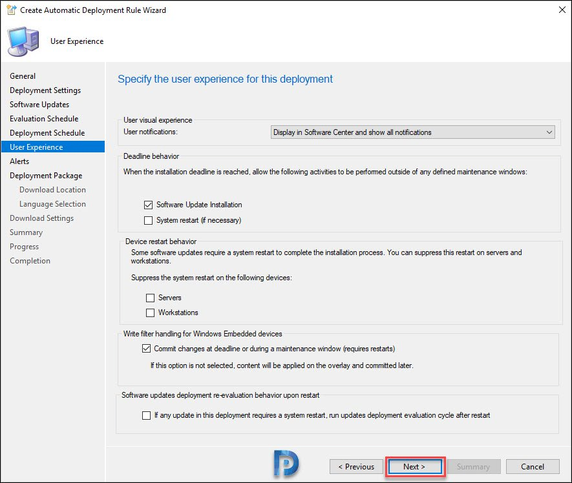Go to Alerts page

click(x=19, y=161)
